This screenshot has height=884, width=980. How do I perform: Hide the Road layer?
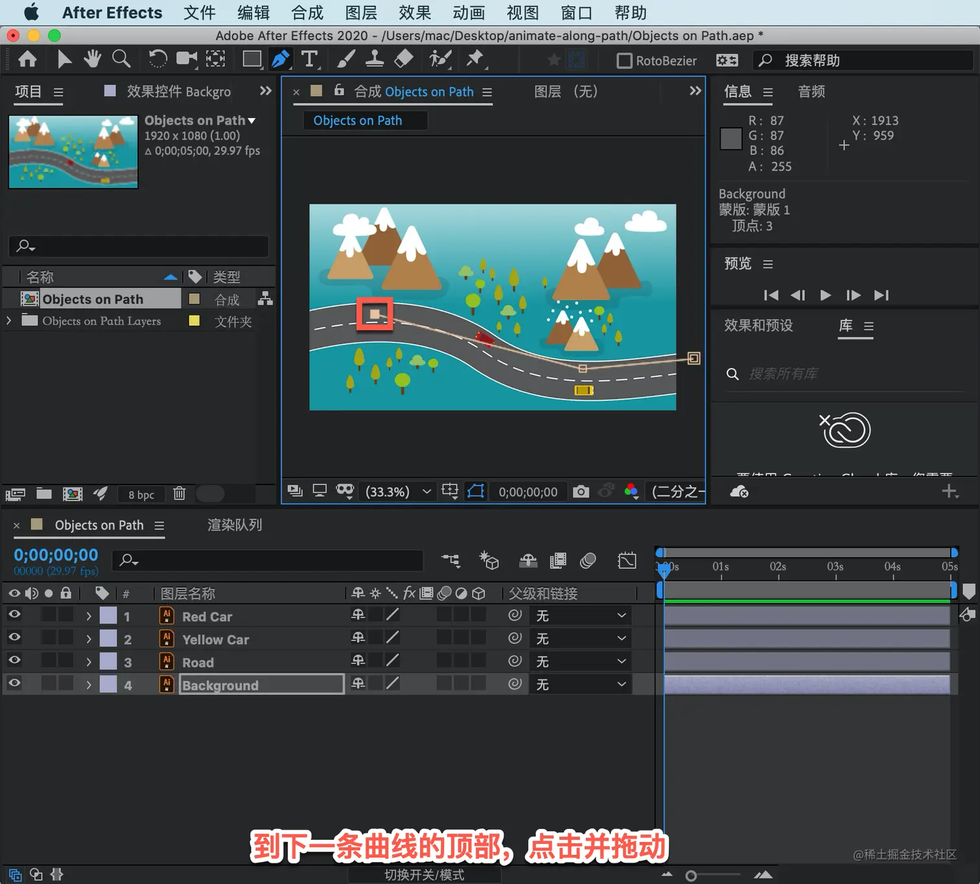pyautogui.click(x=14, y=660)
